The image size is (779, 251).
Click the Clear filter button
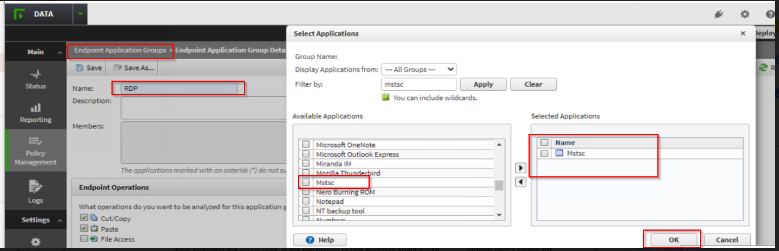coord(533,84)
